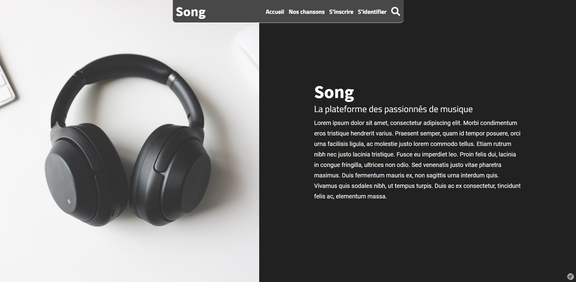Go to the Accueil page
This screenshot has width=576, height=282.
click(275, 12)
